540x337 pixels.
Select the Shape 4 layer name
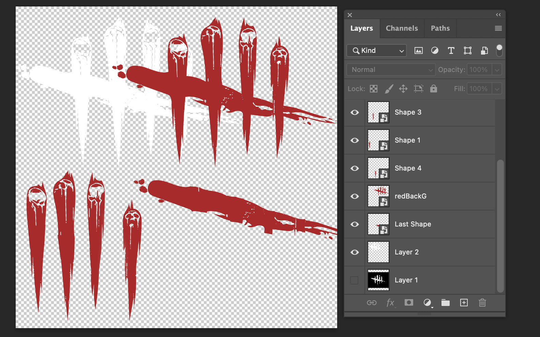[408, 168]
